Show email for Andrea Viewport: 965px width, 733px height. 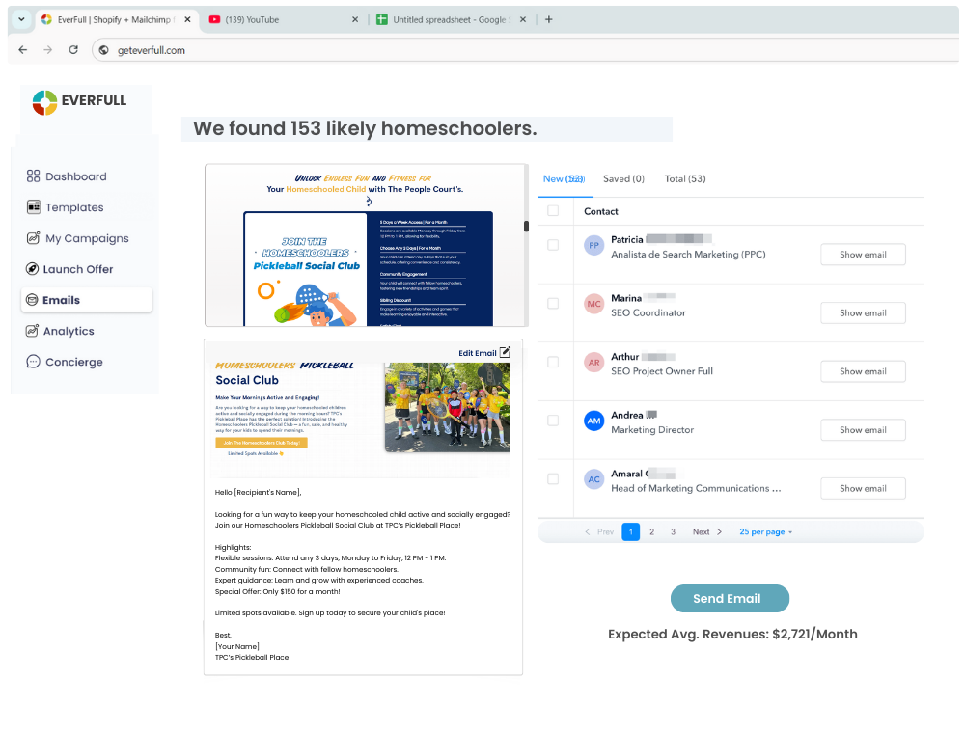point(863,430)
